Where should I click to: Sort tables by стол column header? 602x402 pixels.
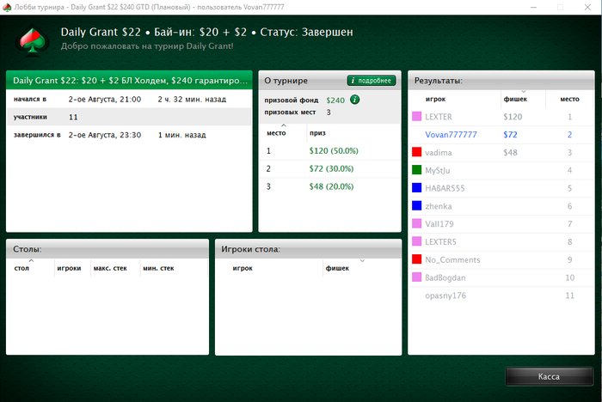tap(31, 268)
